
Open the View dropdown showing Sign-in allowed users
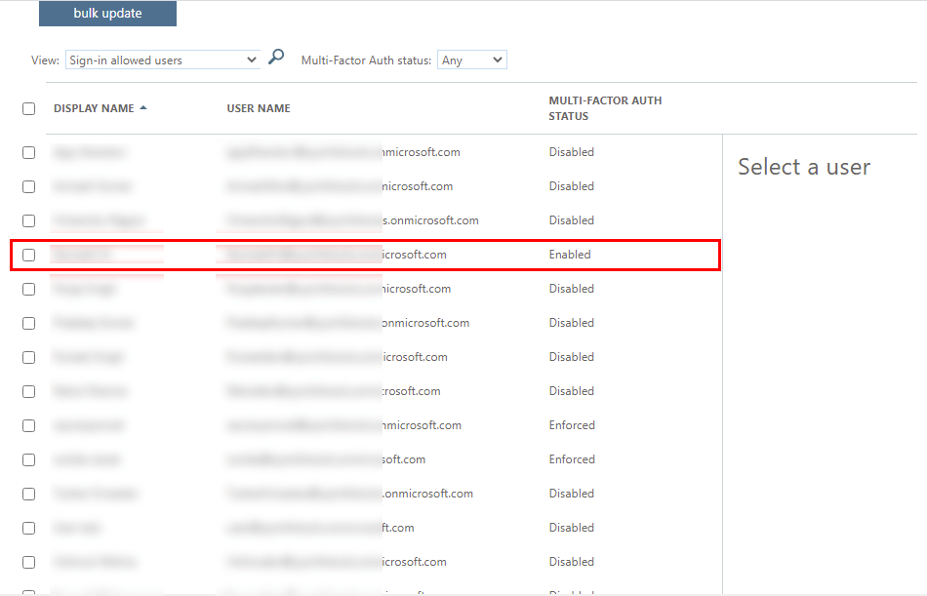click(162, 60)
